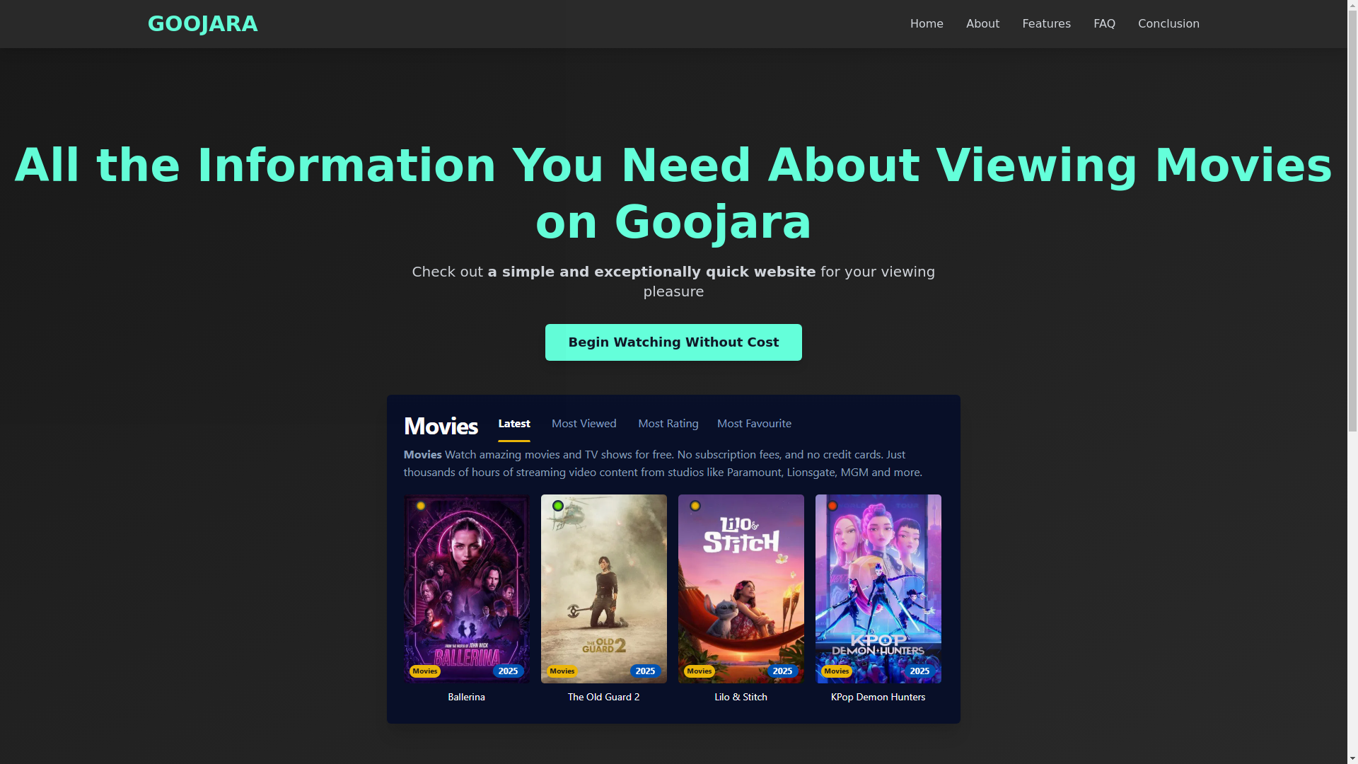Open the Features nav link
This screenshot has height=764, width=1358.
[1046, 24]
